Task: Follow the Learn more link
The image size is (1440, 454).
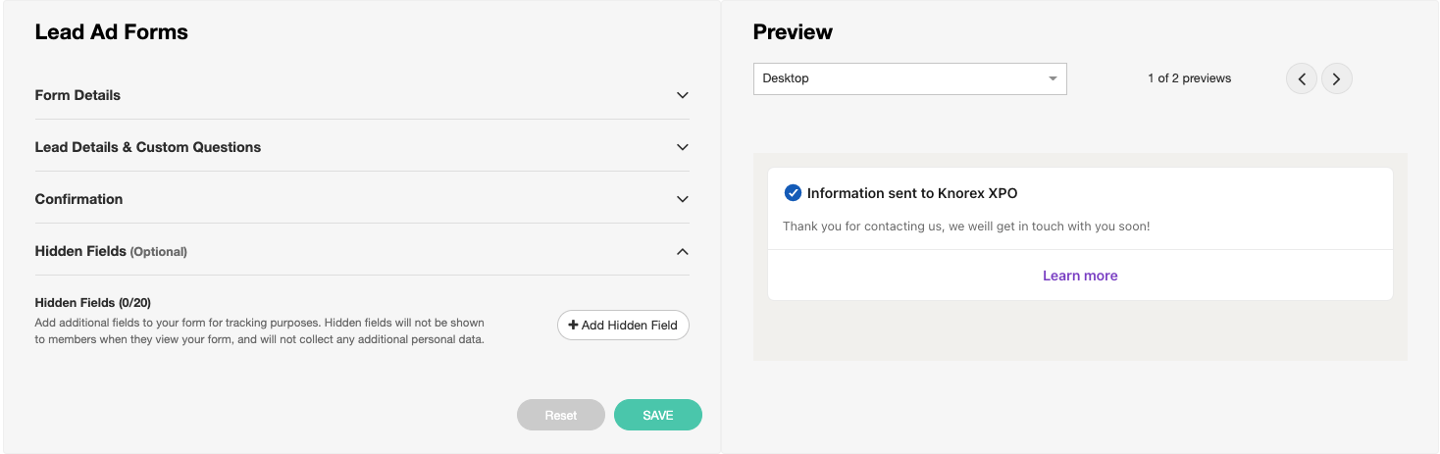Action: point(1080,276)
